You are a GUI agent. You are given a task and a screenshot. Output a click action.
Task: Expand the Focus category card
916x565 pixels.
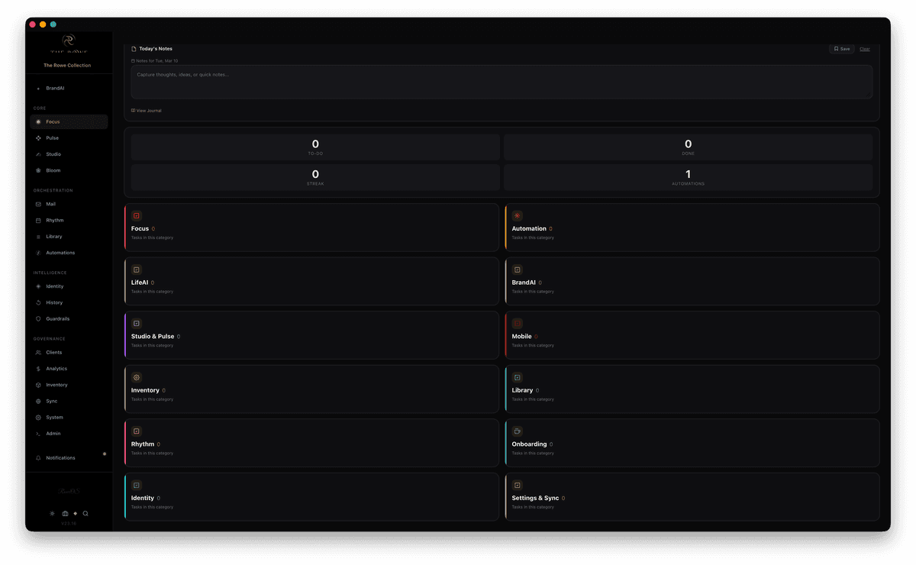311,227
